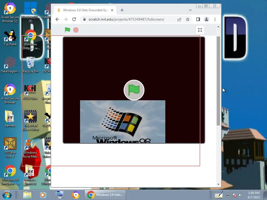Start the project with the large center green flag
The width and height of the screenshot is (267, 200).
134,90
